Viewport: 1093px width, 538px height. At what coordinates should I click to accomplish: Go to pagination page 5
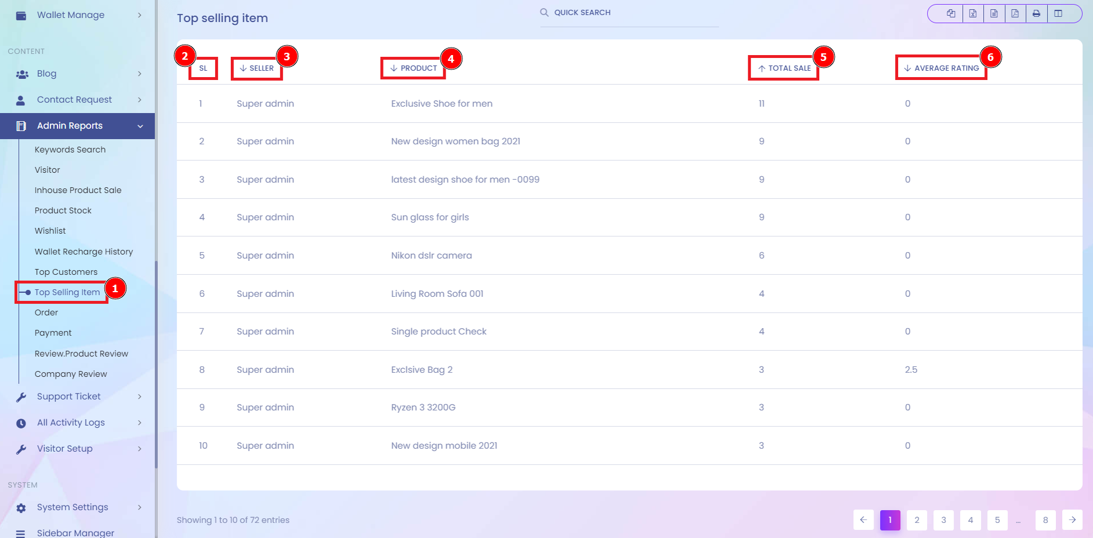pyautogui.click(x=997, y=520)
